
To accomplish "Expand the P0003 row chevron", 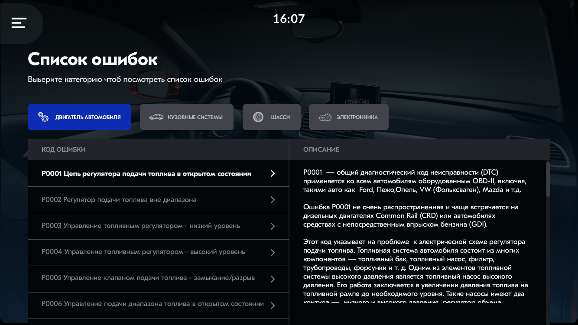I will tap(273, 226).
